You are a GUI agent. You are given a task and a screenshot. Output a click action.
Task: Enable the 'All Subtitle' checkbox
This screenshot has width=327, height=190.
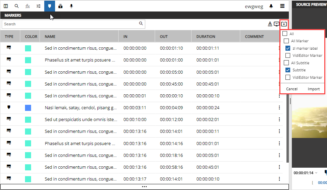(286, 63)
